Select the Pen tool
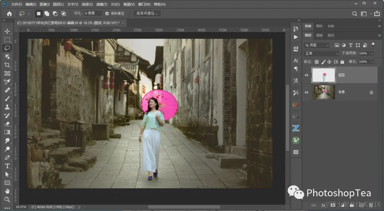 pyautogui.click(x=7, y=158)
